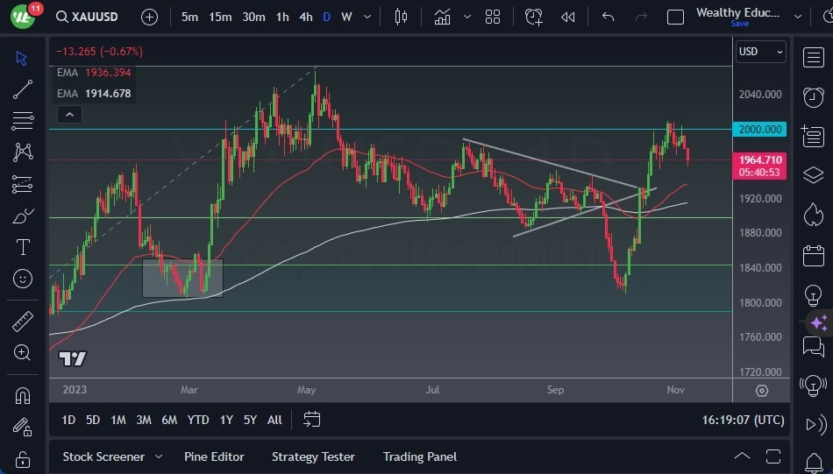Open the chart layout selector
Screen dimensions: 833x474
coord(675,17)
